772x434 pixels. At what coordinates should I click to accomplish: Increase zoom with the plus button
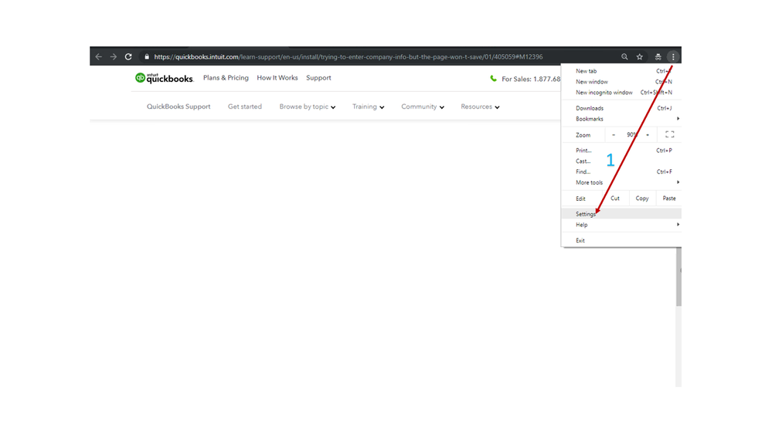pos(648,135)
